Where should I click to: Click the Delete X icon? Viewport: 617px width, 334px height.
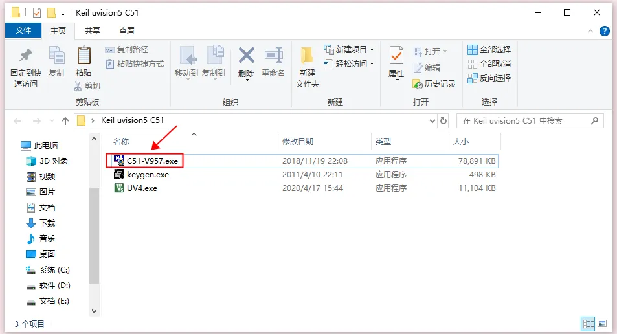[246, 56]
